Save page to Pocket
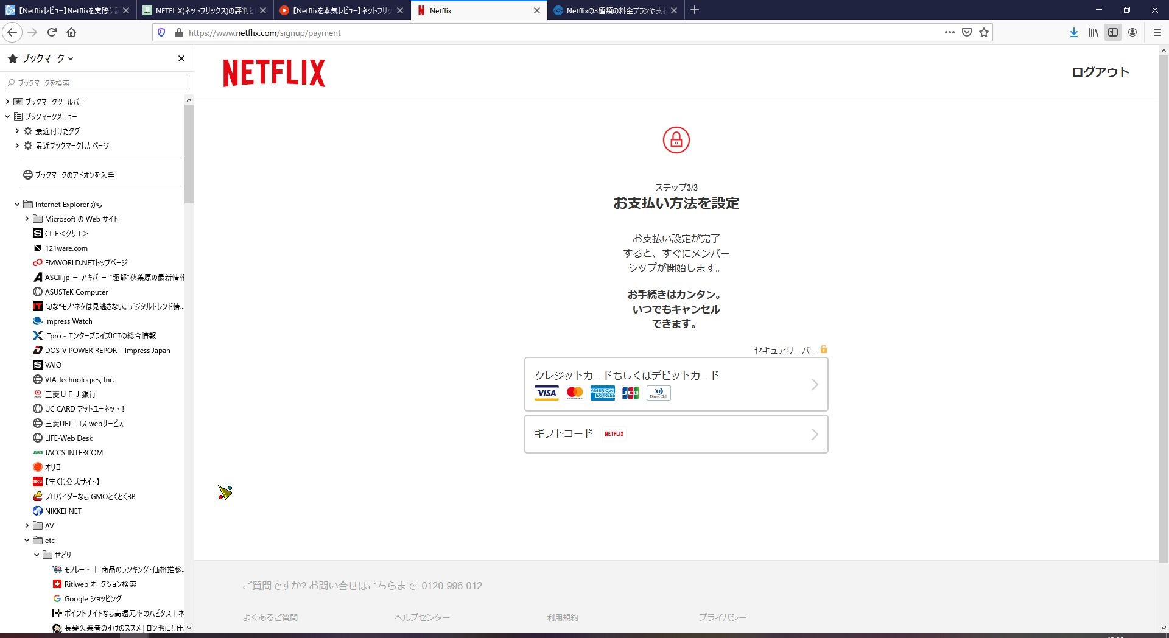This screenshot has height=638, width=1169. [966, 32]
